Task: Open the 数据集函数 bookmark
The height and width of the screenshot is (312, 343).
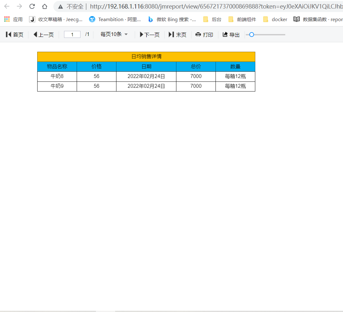Action: pyautogui.click(x=318, y=20)
